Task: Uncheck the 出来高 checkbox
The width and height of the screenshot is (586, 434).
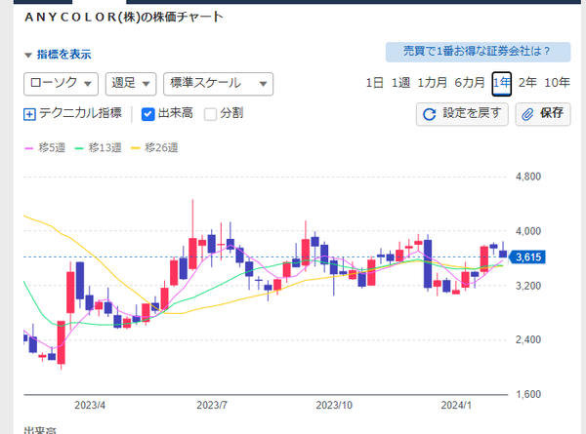Action: pos(148,114)
